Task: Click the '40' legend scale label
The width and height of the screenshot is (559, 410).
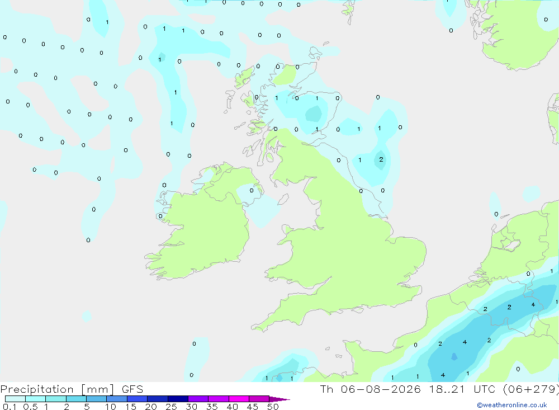Action: [x=232, y=407]
